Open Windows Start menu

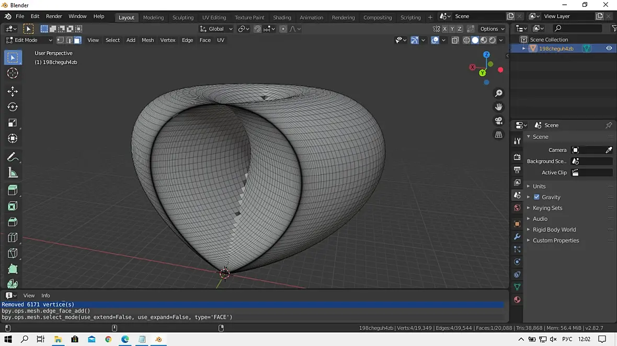pos(8,339)
